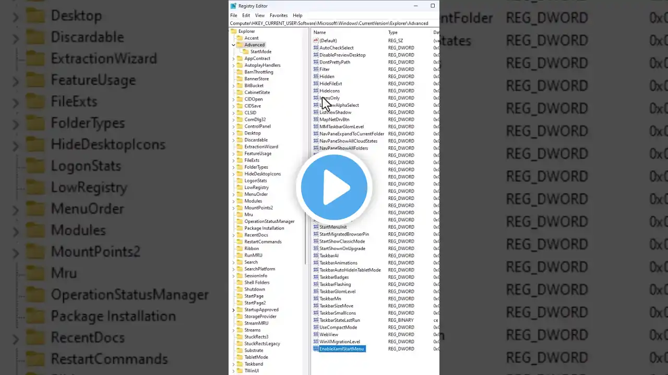The image size is (668, 375).
Task: Click the TaskbarAl value icon
Action: tap(316, 256)
